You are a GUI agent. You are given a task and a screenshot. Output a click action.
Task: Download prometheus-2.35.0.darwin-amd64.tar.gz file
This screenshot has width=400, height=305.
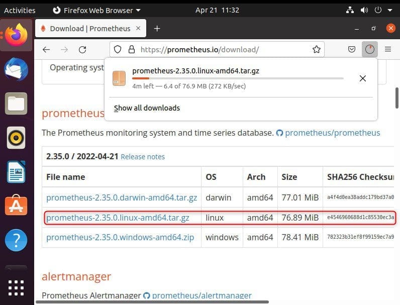pyautogui.click(x=122, y=197)
